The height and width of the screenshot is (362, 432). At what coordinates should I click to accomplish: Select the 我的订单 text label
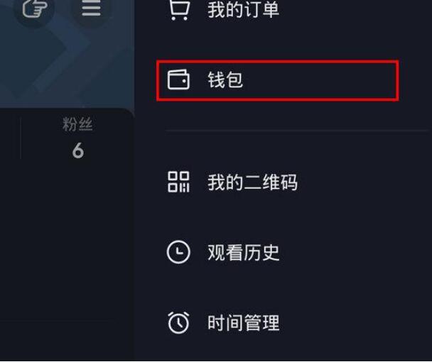(243, 10)
